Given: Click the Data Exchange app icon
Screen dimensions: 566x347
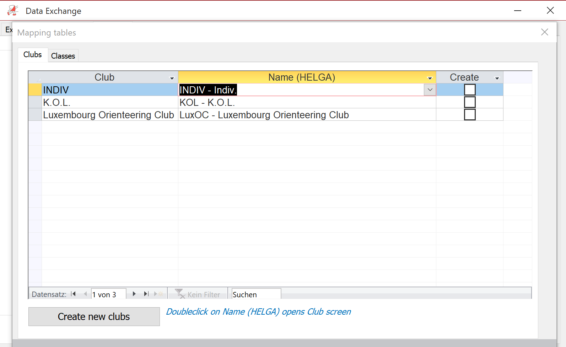Looking at the screenshot, I should [x=13, y=11].
